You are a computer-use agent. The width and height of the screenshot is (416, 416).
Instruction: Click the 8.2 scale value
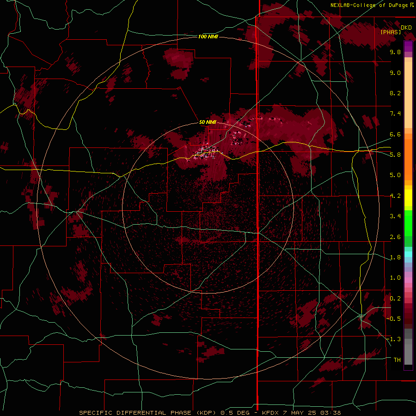(395, 93)
